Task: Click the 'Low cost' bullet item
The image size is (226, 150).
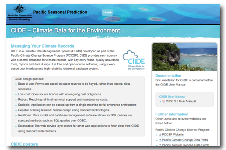Action: click(x=60, y=94)
